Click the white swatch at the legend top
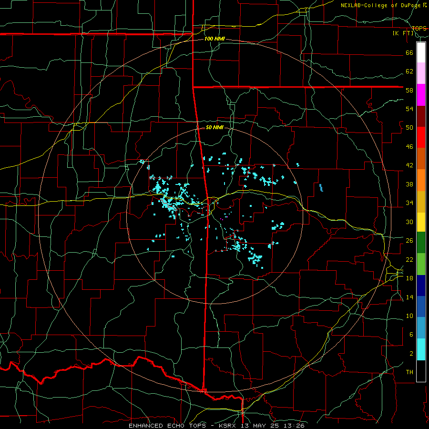 (421, 52)
